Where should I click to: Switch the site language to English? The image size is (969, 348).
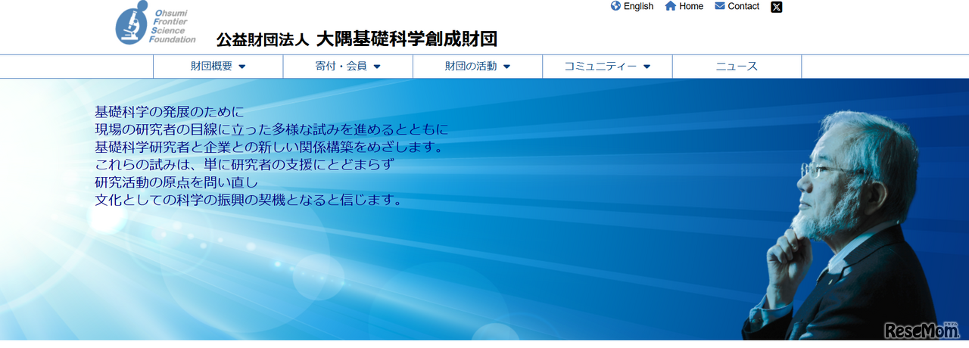pos(638,6)
